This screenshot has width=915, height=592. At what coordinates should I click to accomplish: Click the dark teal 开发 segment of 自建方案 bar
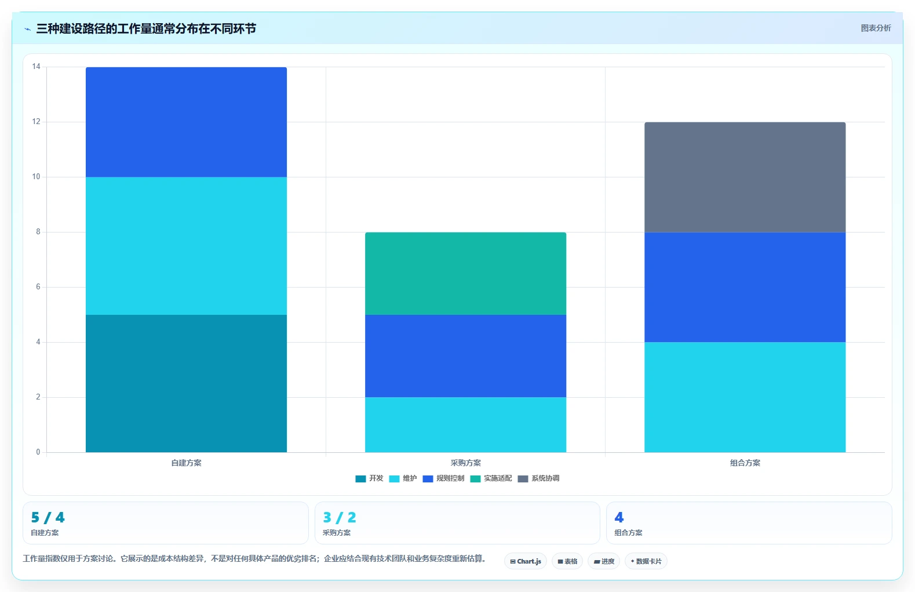click(186, 383)
